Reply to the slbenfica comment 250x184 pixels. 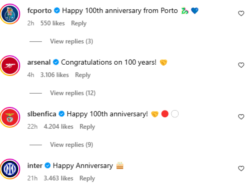coord(87,126)
